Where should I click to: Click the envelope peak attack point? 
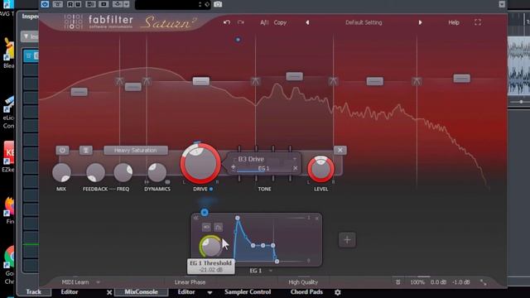tap(238, 219)
